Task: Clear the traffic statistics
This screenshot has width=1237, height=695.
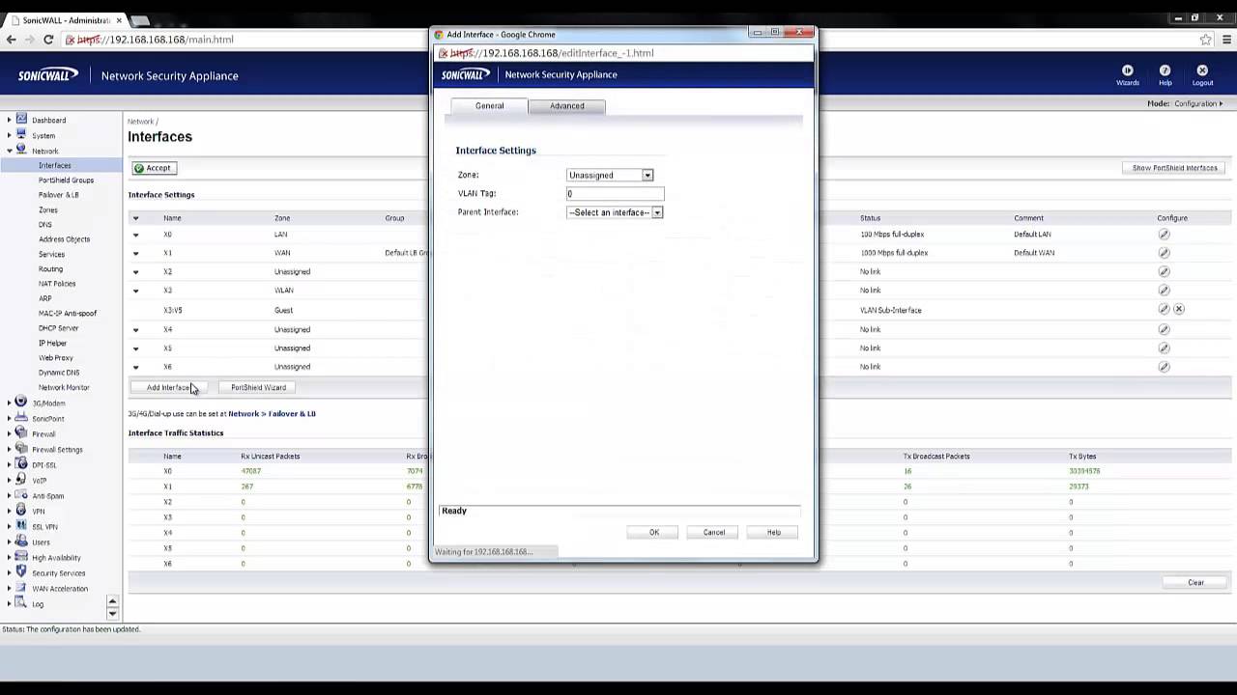Action: point(1195,582)
